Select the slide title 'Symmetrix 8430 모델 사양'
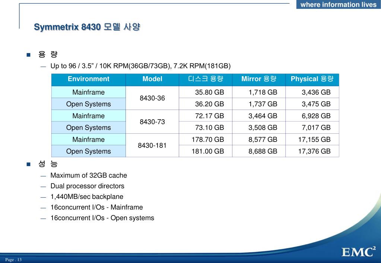The image size is (381, 263). tap(87, 27)
